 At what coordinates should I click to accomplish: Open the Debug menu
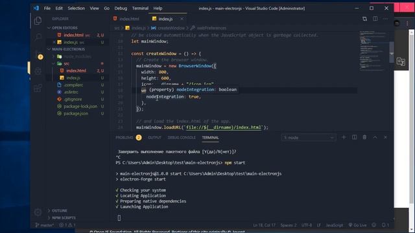[121, 8]
